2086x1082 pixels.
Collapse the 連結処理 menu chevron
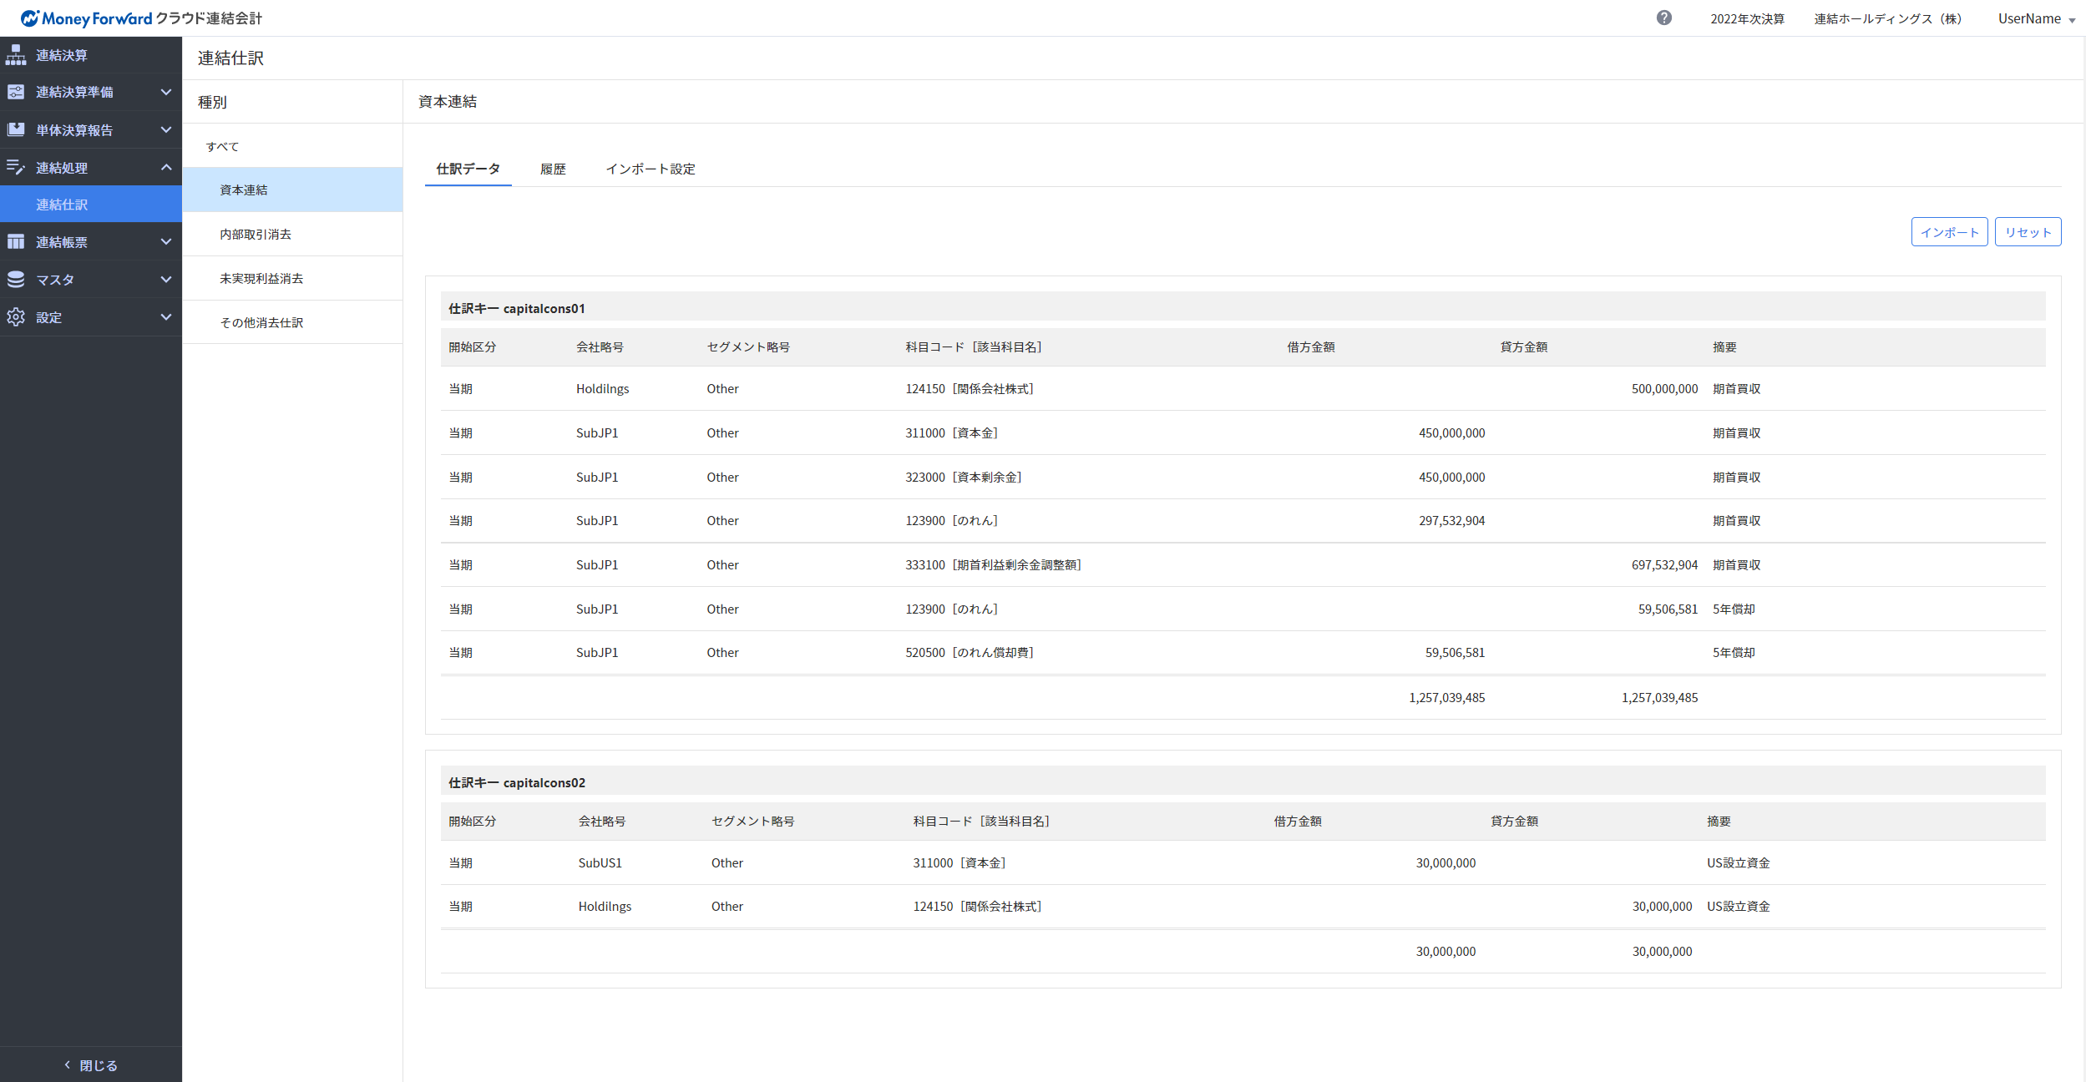[x=166, y=167]
